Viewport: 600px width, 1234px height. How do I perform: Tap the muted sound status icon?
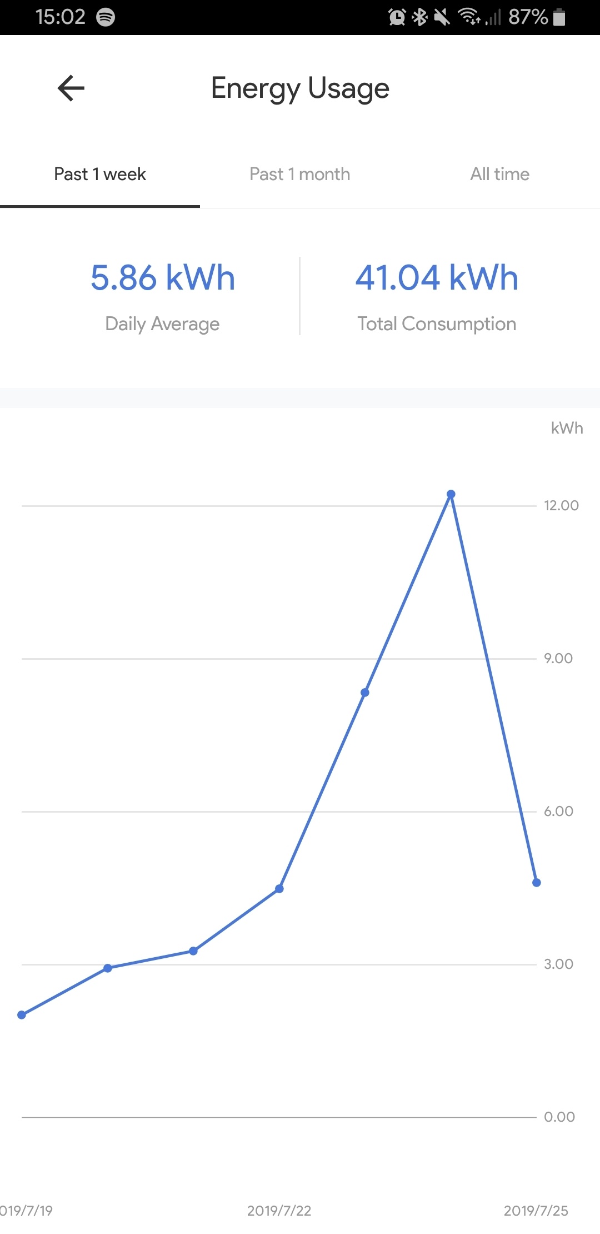(x=442, y=17)
